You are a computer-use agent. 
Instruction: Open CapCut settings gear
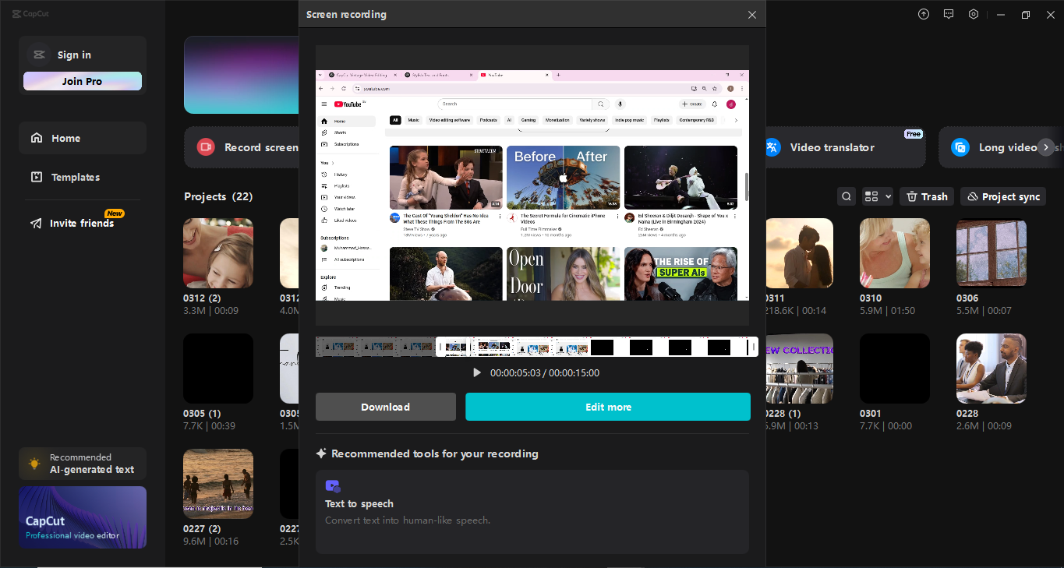(x=973, y=14)
